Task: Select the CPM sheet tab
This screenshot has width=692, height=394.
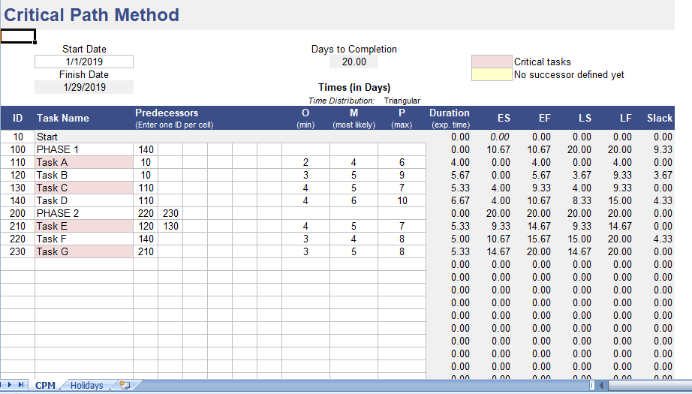Action: click(x=45, y=385)
